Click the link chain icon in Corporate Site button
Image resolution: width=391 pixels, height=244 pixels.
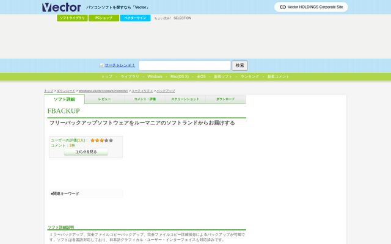click(282, 7)
